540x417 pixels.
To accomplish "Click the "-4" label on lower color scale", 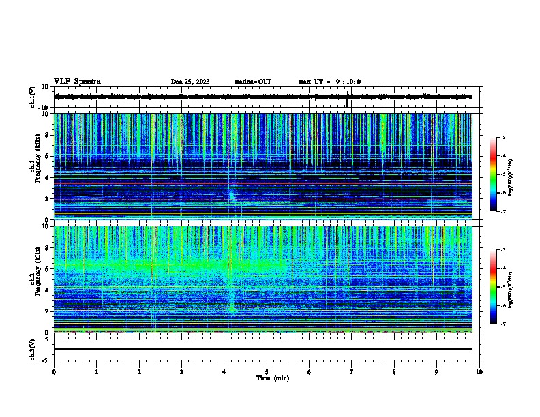I will click(503, 268).
